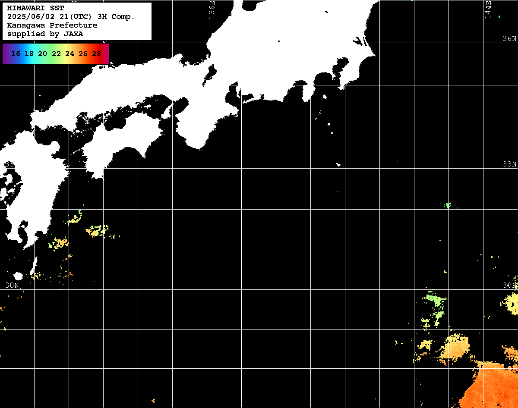518x408 pixels.
Task: Pick the 24 value on the temperature color scale
Action: point(69,54)
